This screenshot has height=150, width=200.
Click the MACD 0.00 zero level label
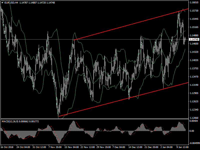(x=192, y=131)
